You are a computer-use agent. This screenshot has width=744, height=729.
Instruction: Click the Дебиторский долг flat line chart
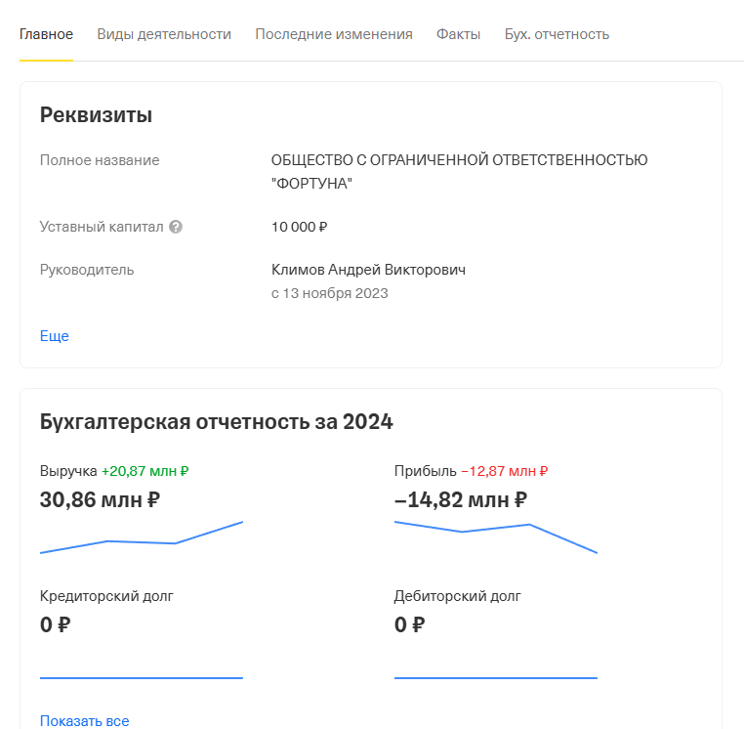tap(495, 677)
